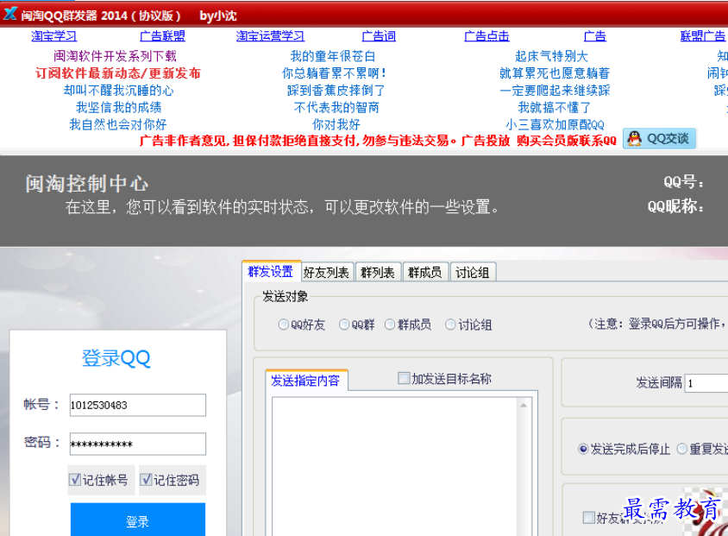This screenshot has height=536, width=728.
Task: Click the 踩到香蕉皮摔倒了 ad link
Action: pyautogui.click(x=336, y=91)
